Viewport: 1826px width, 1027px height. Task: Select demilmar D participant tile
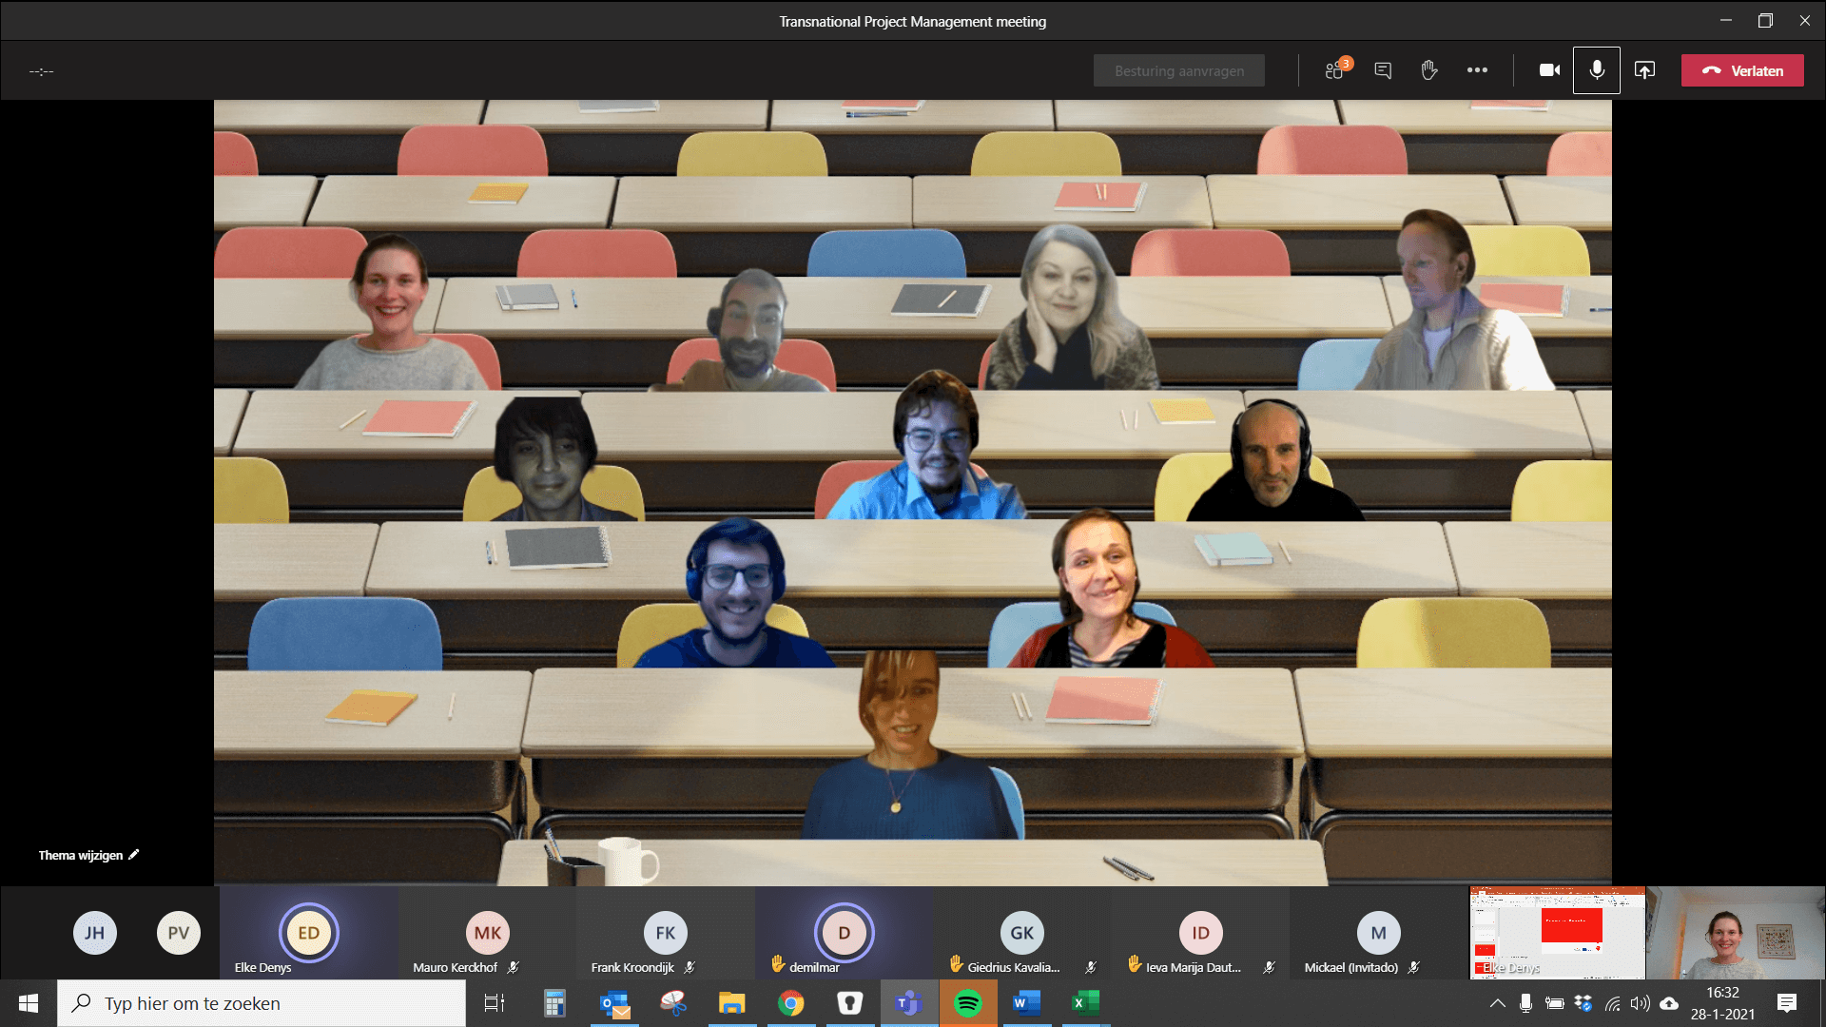coord(844,933)
